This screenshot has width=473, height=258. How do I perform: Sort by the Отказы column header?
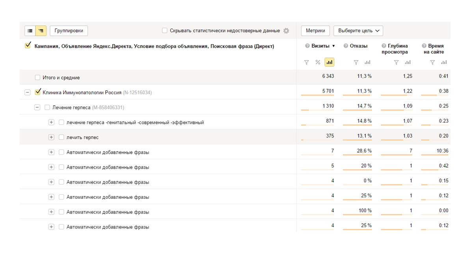tap(359, 46)
